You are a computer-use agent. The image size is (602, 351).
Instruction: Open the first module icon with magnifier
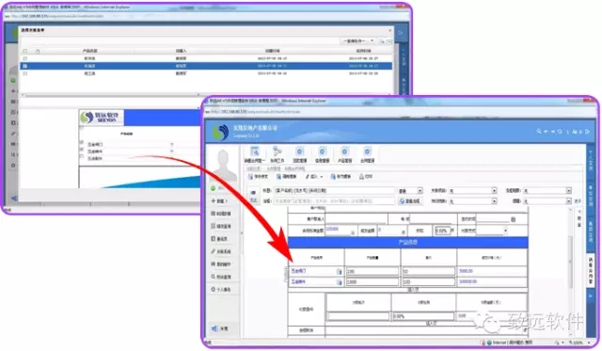click(x=255, y=151)
